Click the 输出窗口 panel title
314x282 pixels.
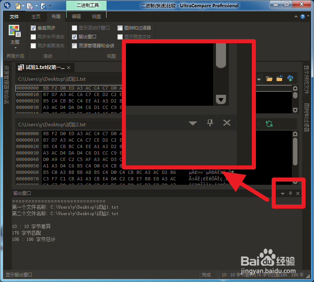click(x=22, y=193)
